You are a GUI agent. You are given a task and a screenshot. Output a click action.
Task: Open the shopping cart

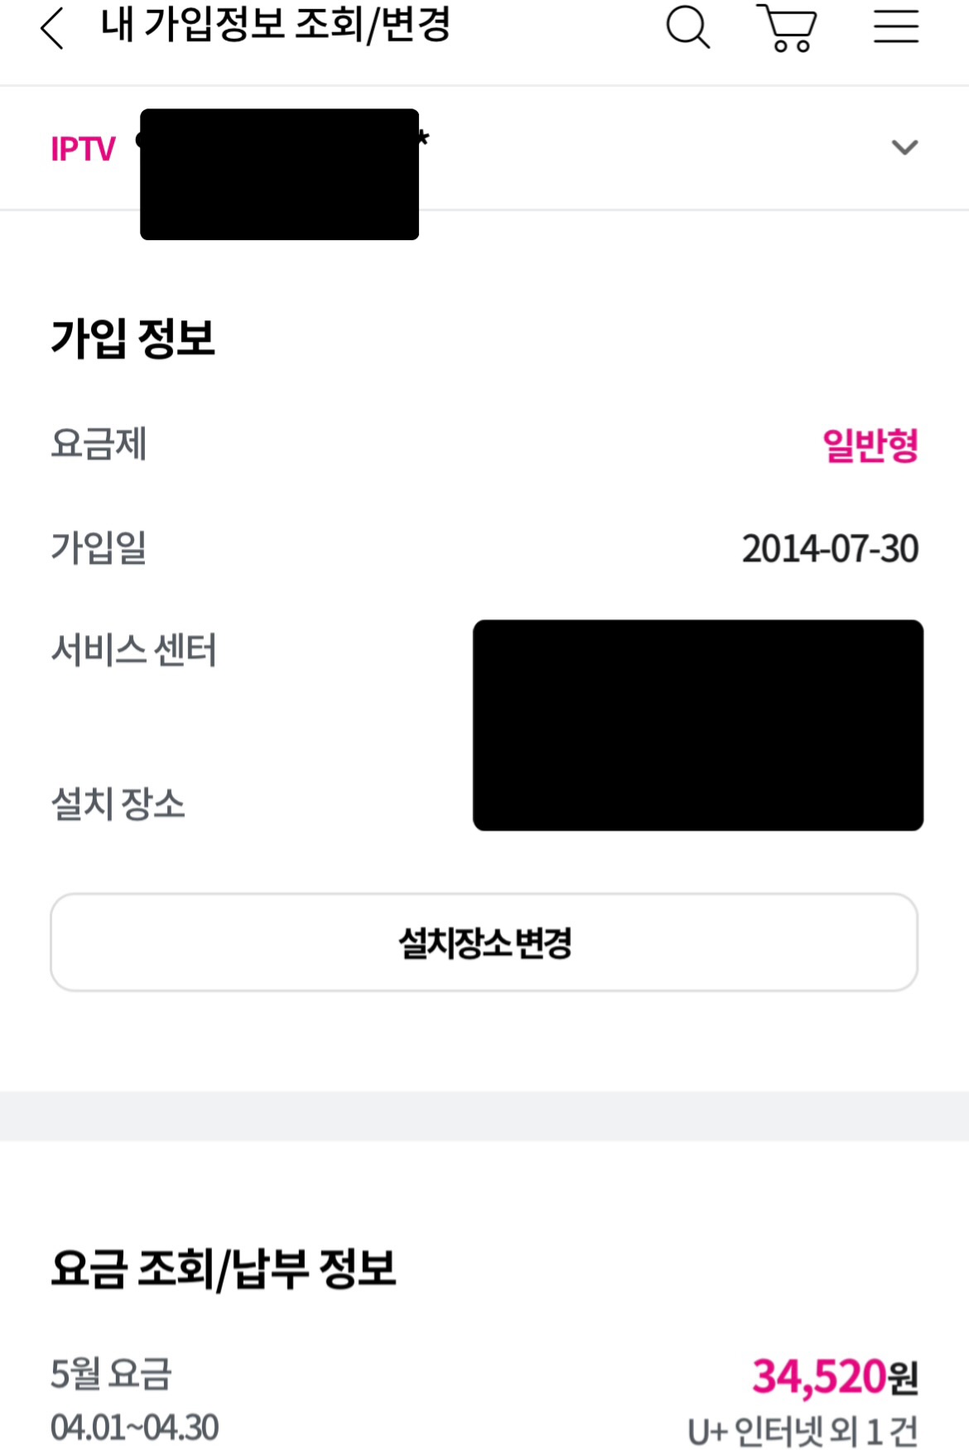788,28
